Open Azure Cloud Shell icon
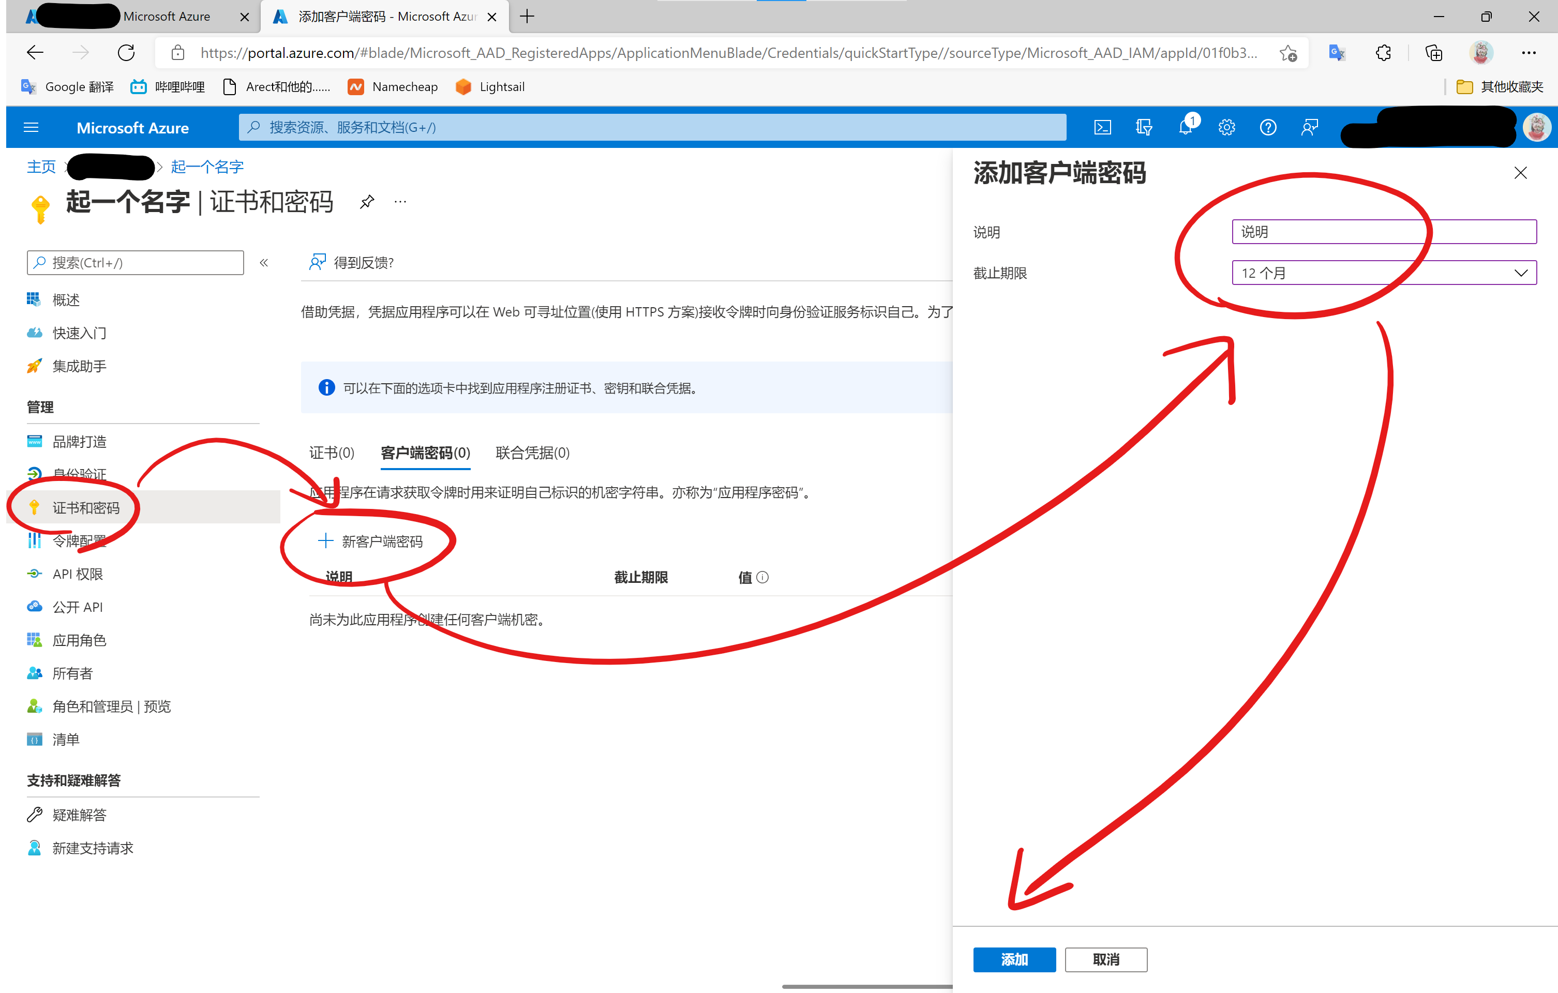Viewport: 1558px width, 993px height. (1102, 127)
